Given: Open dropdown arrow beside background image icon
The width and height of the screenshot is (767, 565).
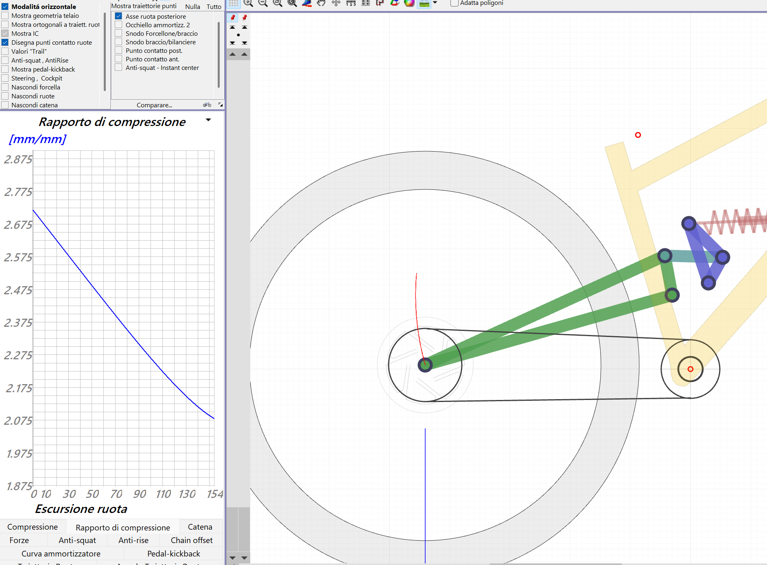Looking at the screenshot, I should [x=435, y=3].
